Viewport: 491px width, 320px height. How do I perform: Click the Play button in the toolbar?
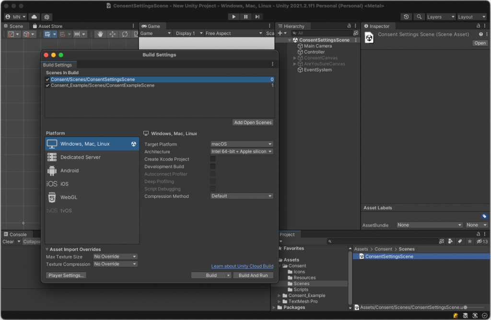tap(234, 16)
